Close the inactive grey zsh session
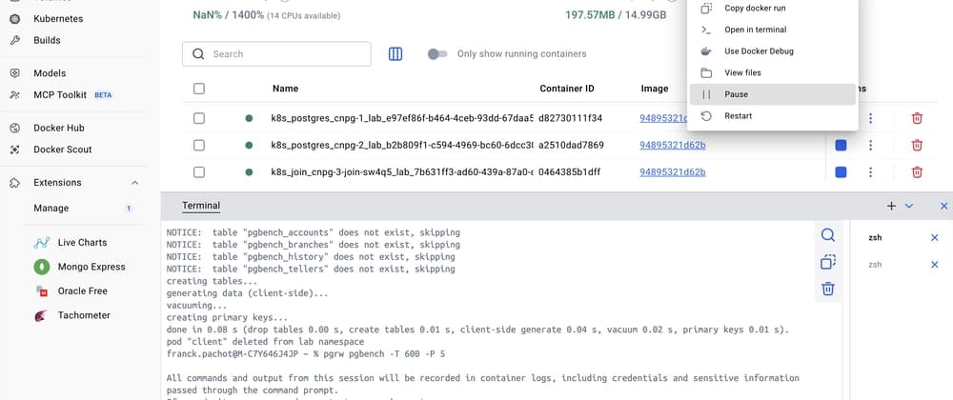The width and height of the screenshot is (953, 400). click(x=935, y=265)
